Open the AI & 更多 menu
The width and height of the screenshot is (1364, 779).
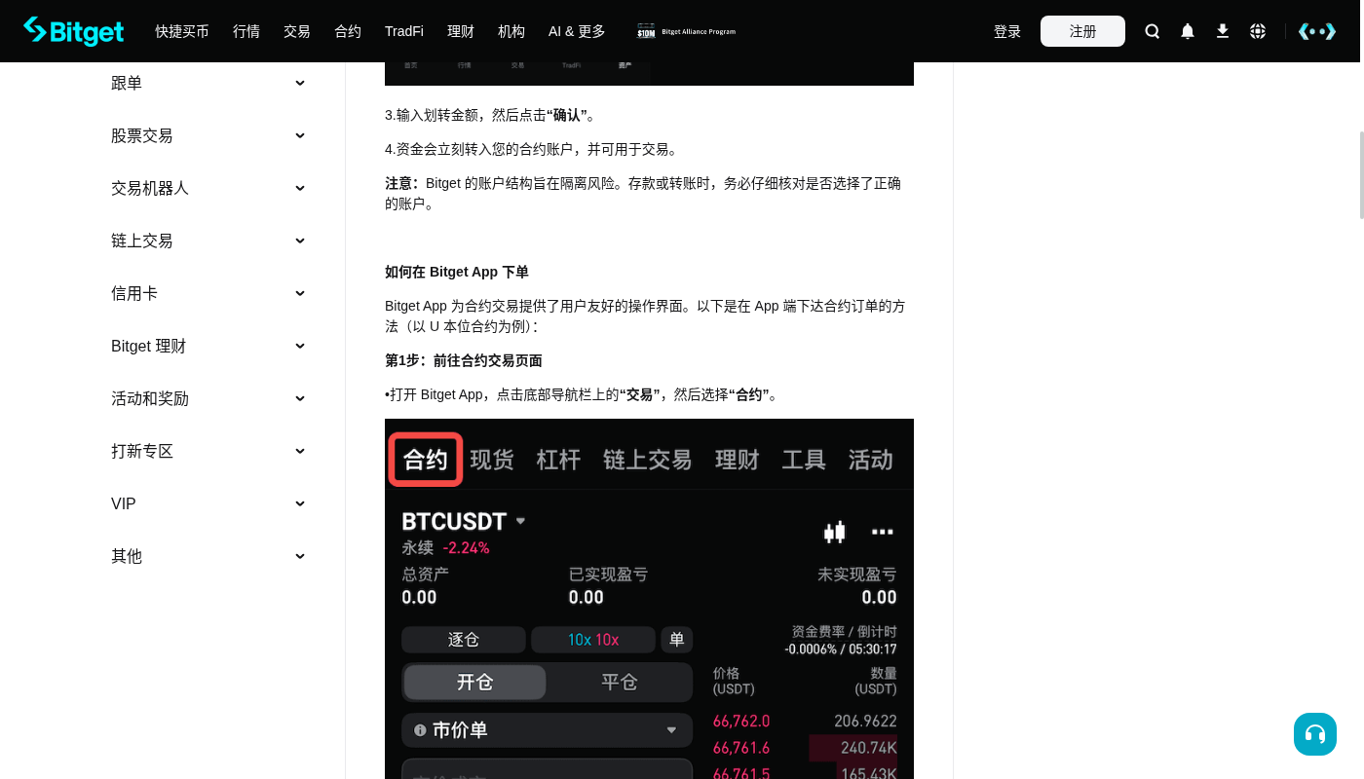(577, 31)
